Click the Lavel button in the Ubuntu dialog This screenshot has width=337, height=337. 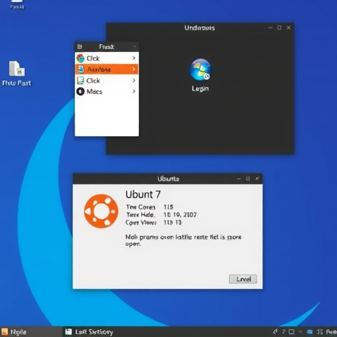[x=243, y=279]
